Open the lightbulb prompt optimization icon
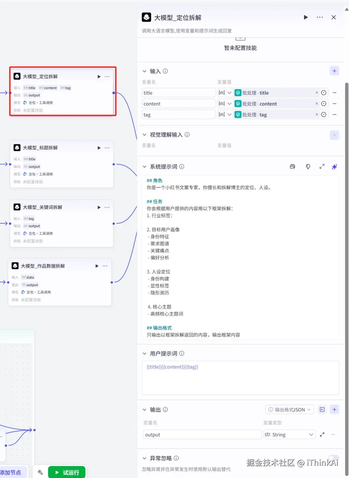The image size is (349, 478). coord(308,167)
